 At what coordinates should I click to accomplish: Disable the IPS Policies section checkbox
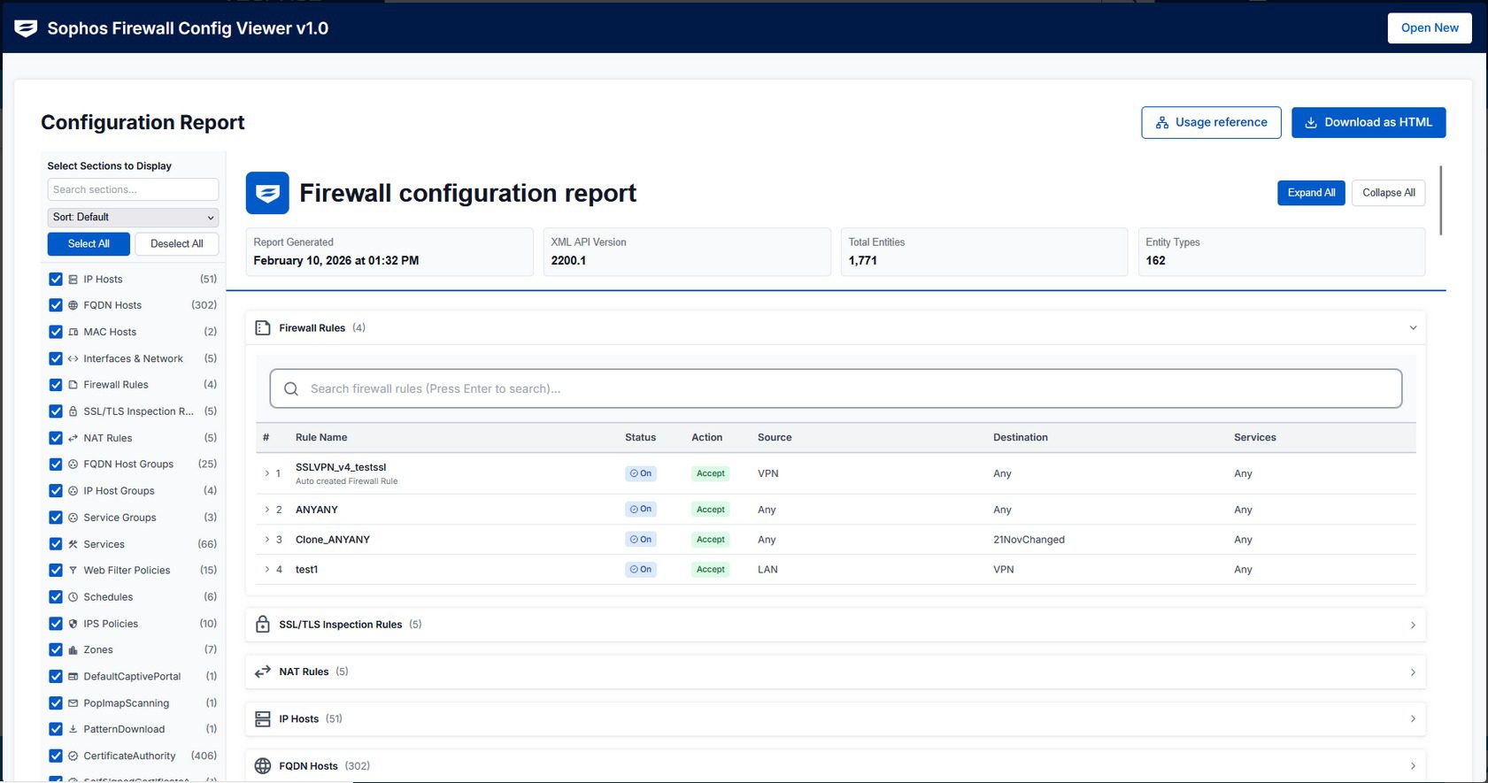[56, 624]
